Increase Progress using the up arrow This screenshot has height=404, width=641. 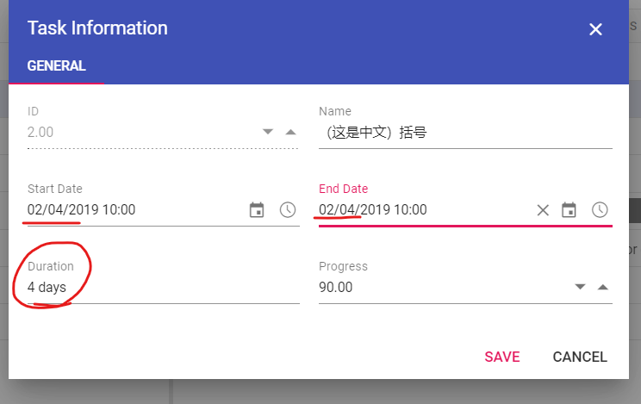click(603, 287)
